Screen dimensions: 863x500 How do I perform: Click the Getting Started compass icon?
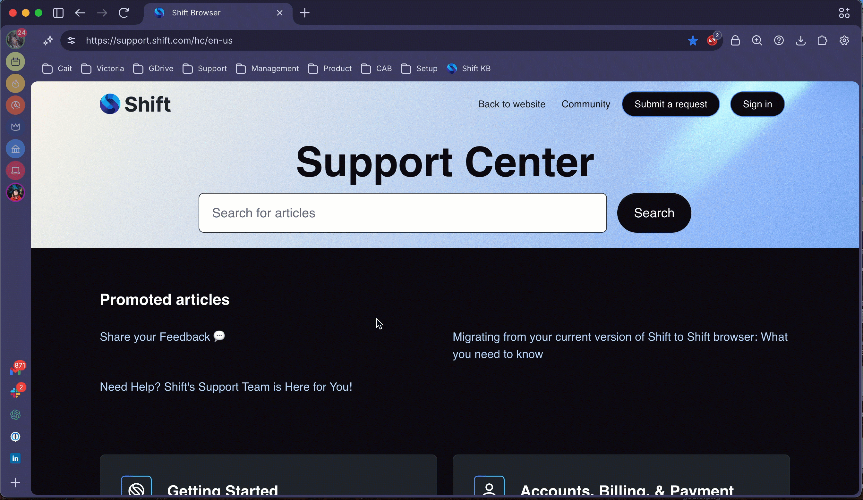click(x=136, y=486)
